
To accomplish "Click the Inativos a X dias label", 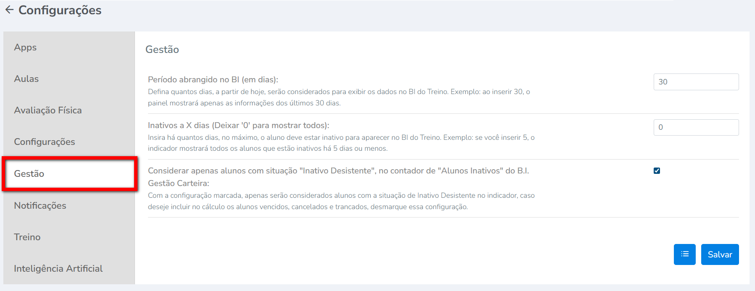I will point(238,126).
